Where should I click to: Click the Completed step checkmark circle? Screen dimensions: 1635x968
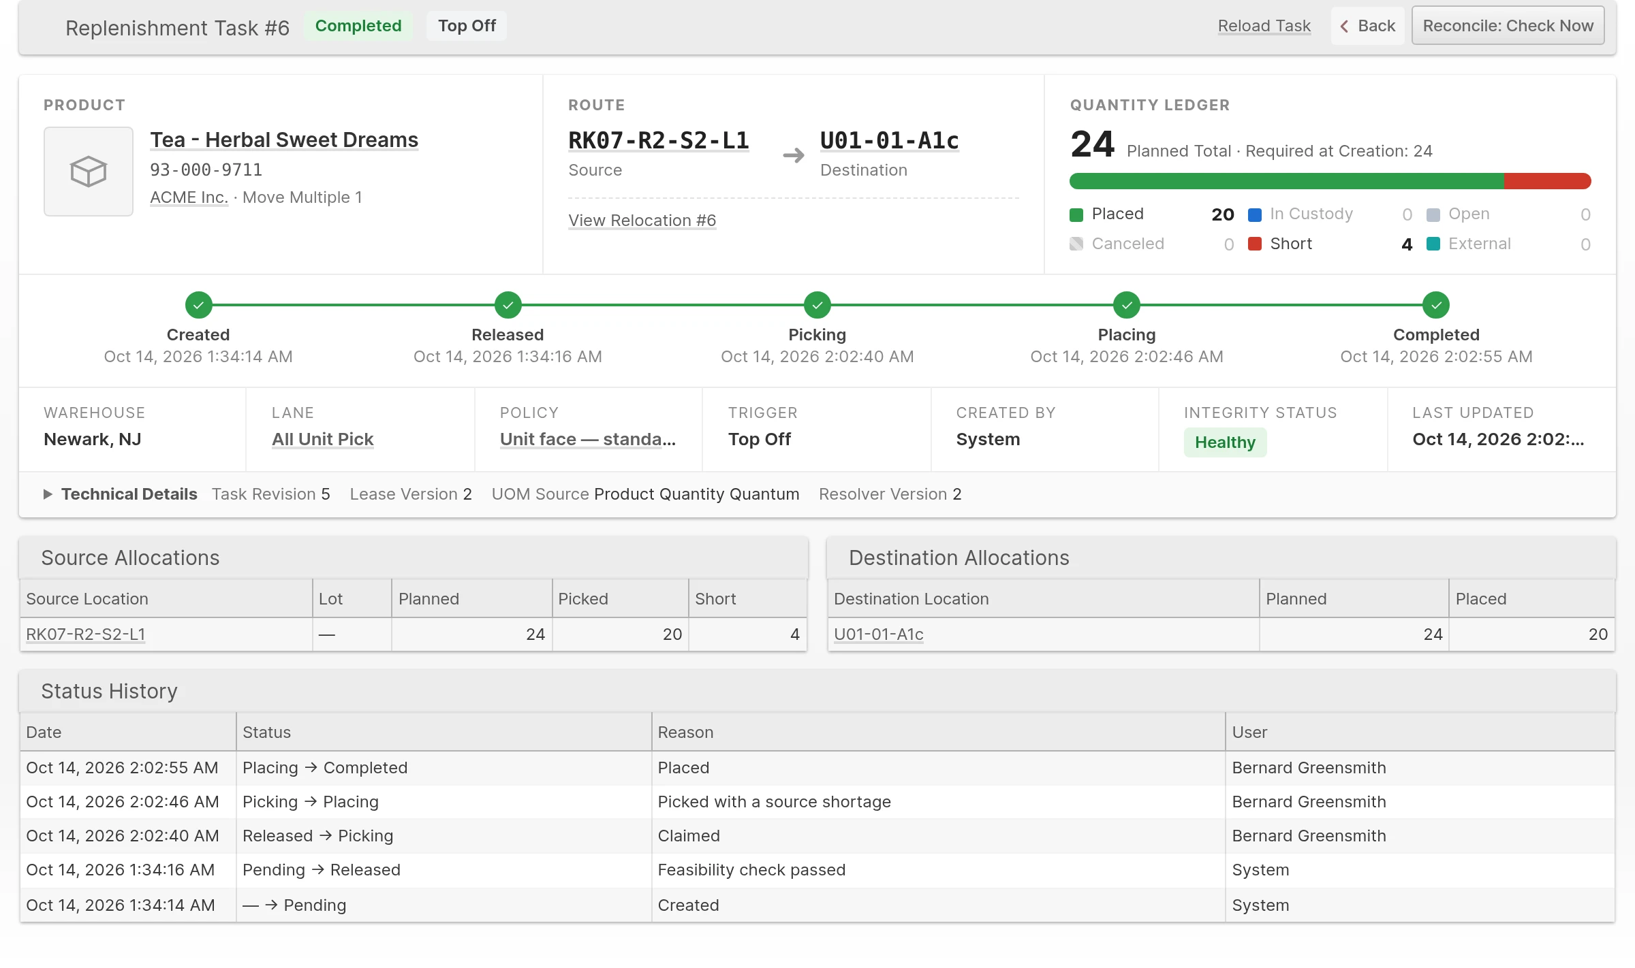pyautogui.click(x=1436, y=305)
